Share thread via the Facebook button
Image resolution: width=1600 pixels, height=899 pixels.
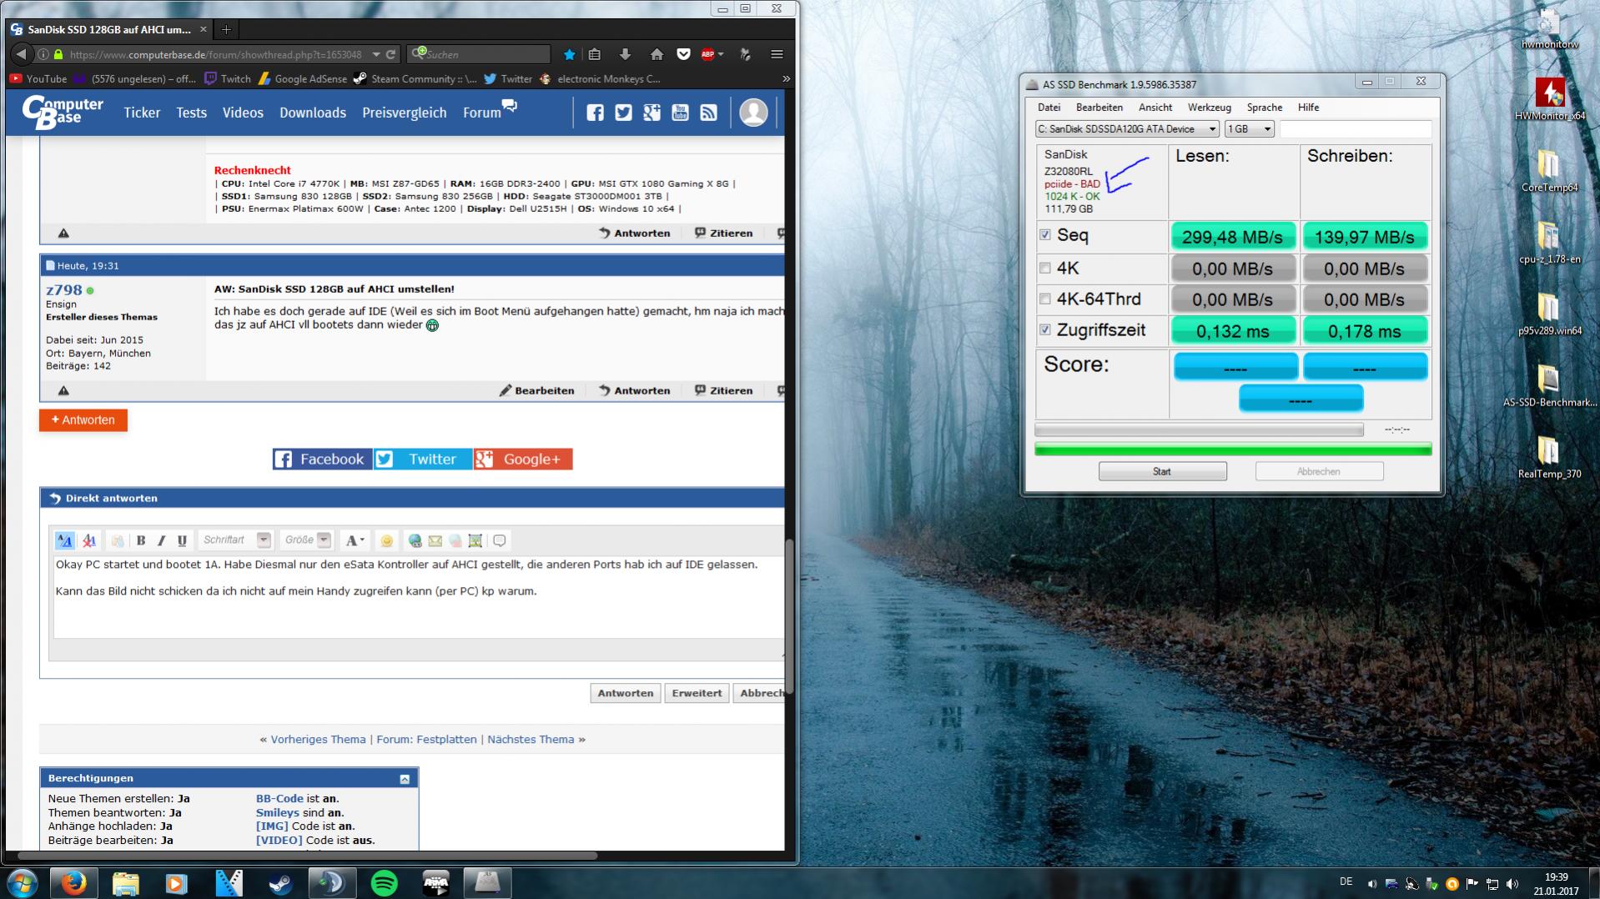(x=322, y=460)
